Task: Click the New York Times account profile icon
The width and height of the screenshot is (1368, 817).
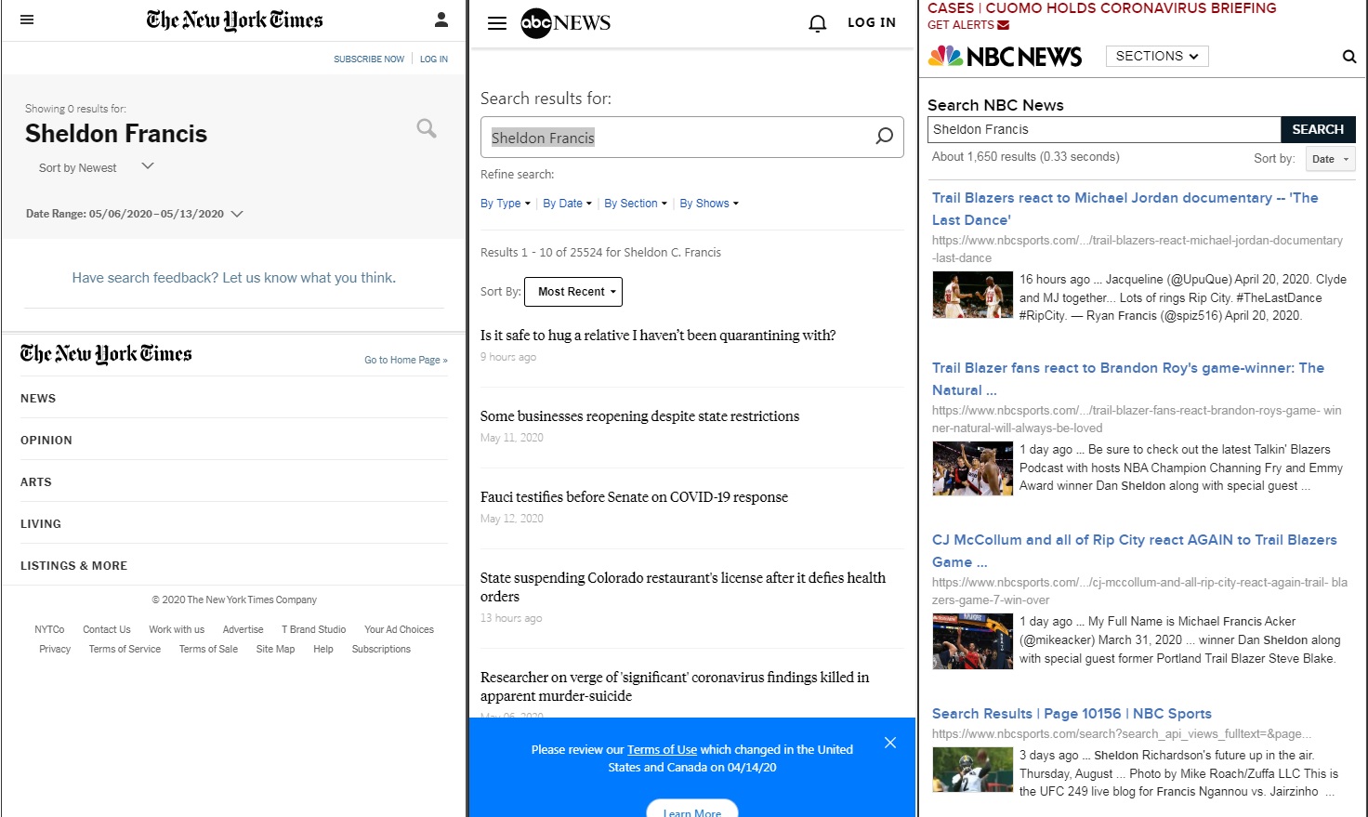Action: (x=441, y=20)
